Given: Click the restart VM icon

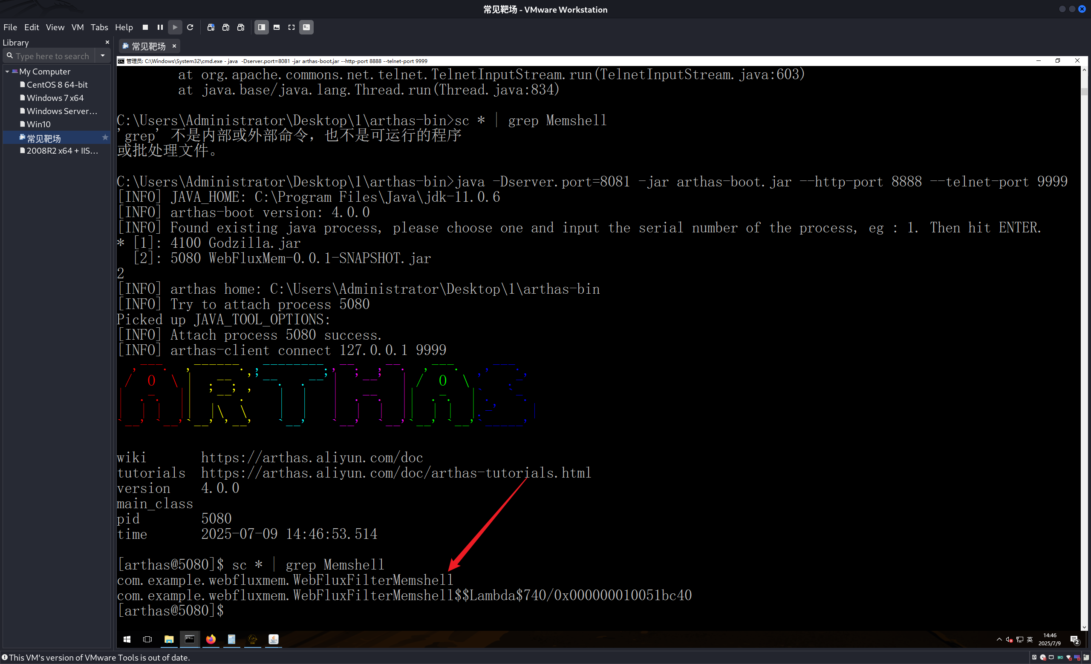Looking at the screenshot, I should tap(190, 27).
